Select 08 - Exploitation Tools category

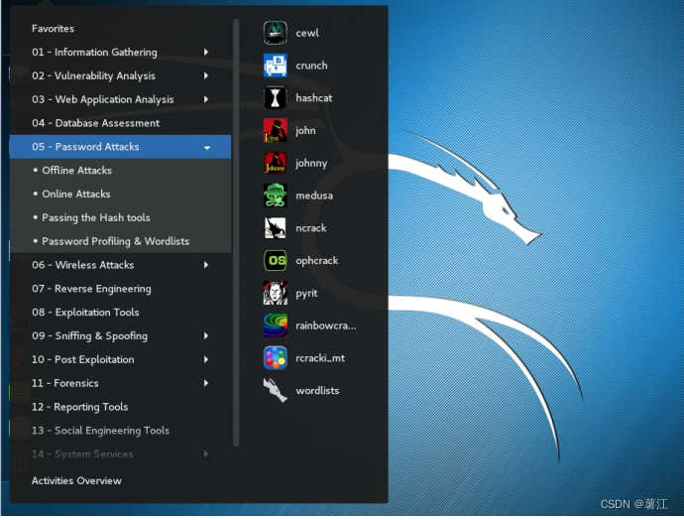(x=120, y=313)
